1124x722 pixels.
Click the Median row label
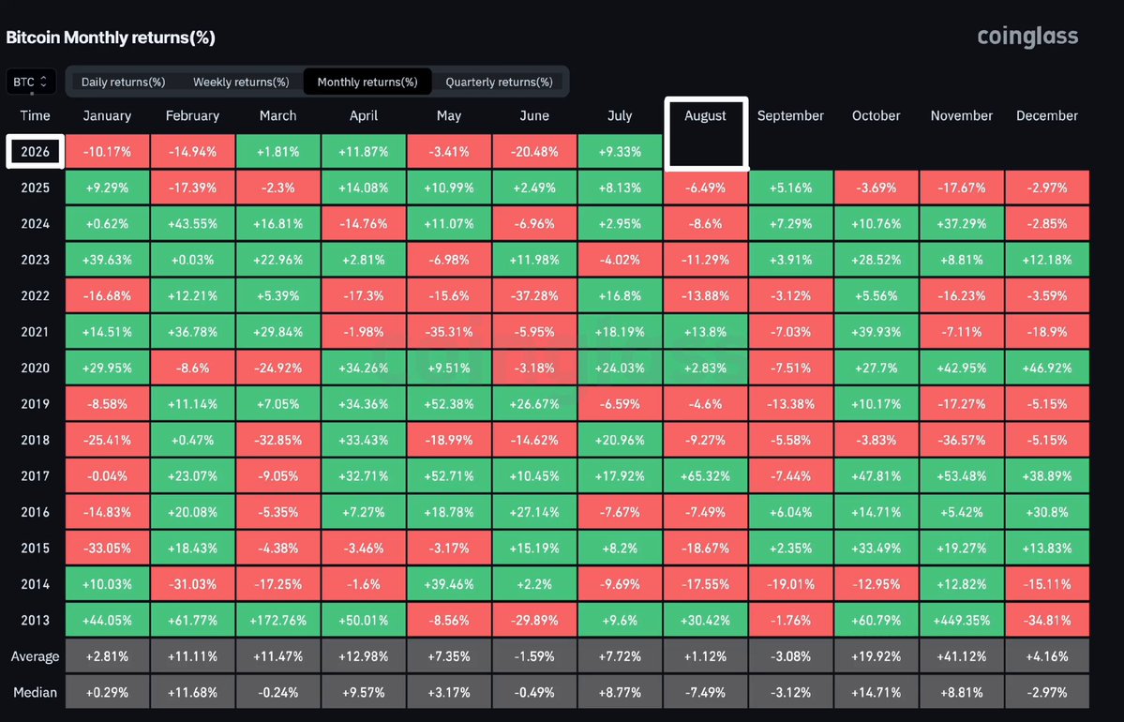click(35, 693)
